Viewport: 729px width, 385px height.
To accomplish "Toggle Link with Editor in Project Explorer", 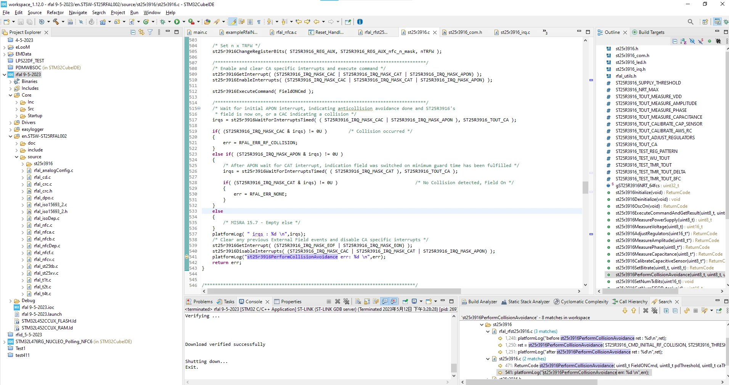I will coord(141,32).
